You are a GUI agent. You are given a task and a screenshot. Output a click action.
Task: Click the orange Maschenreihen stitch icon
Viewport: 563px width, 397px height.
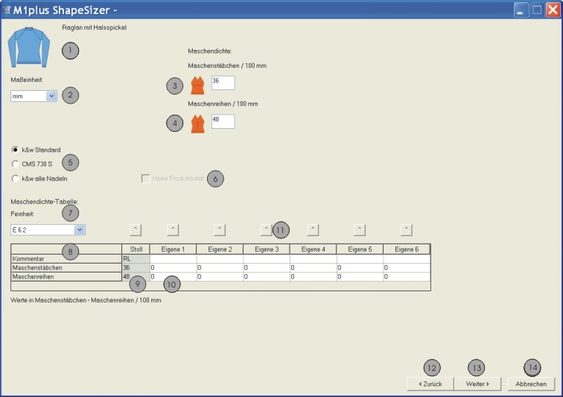[197, 123]
